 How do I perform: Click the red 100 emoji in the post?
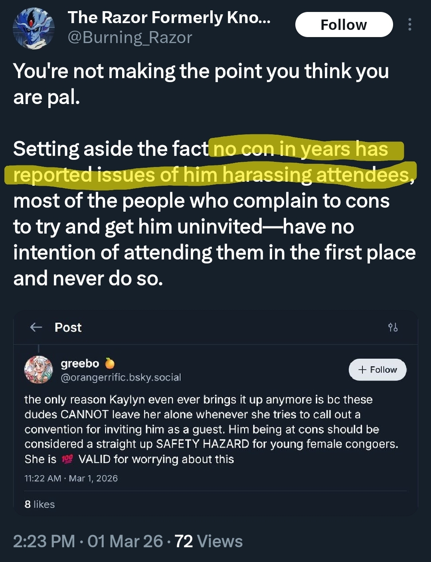click(67, 459)
